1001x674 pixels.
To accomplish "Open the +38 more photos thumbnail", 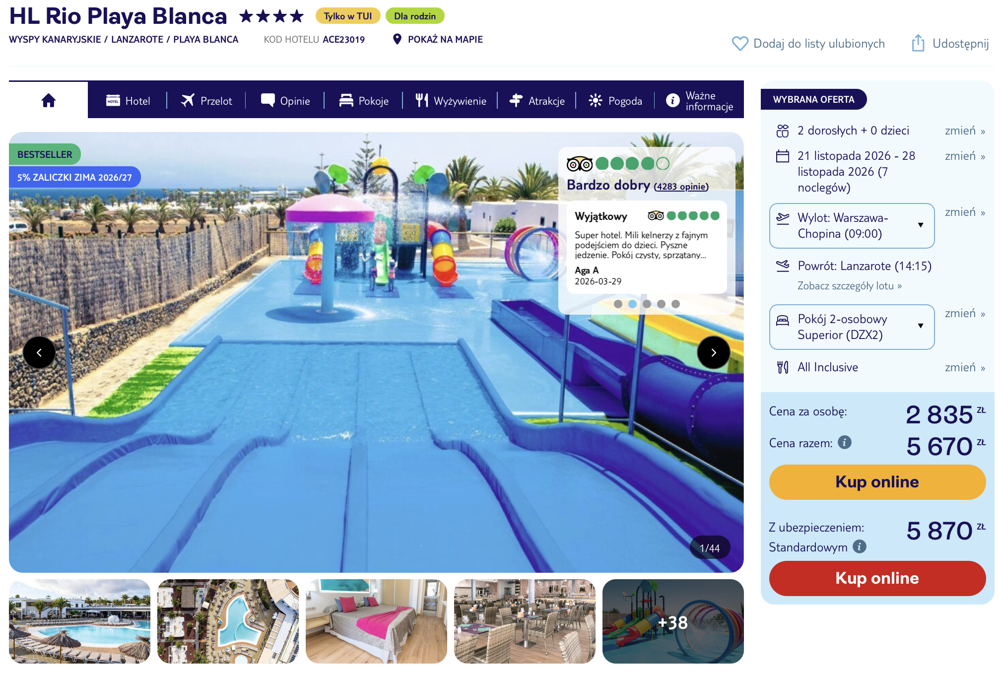I will click(x=673, y=621).
